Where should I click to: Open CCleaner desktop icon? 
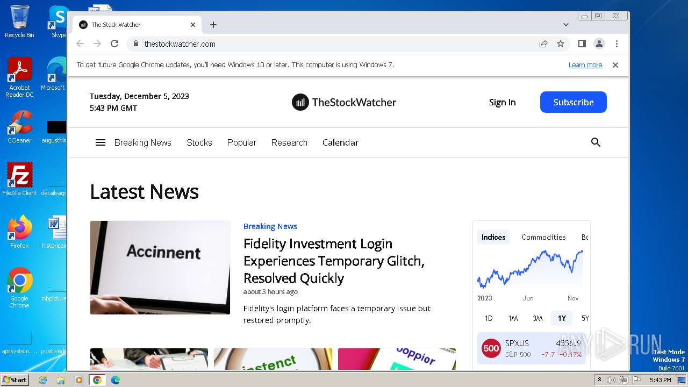[19, 127]
